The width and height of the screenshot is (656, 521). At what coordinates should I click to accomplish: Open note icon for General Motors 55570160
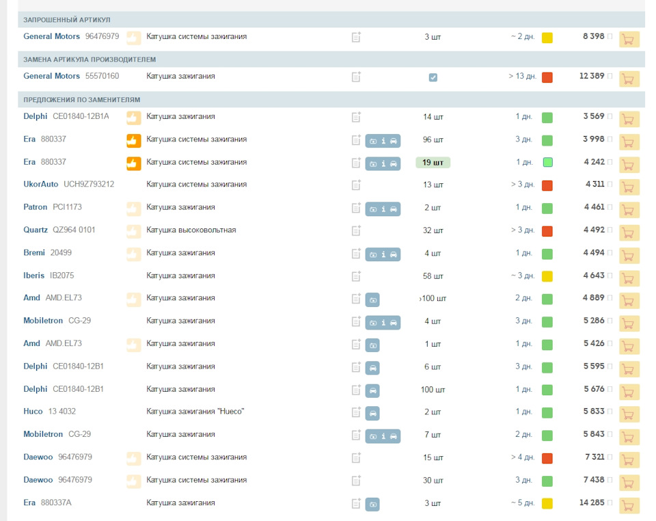pyautogui.click(x=356, y=77)
